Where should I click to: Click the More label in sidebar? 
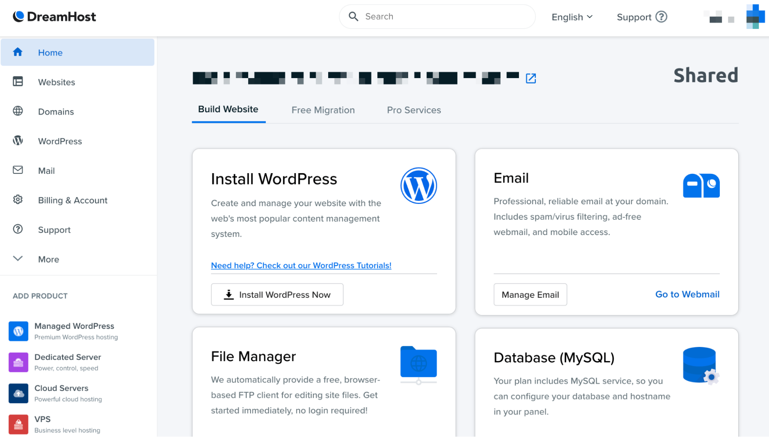[48, 259]
